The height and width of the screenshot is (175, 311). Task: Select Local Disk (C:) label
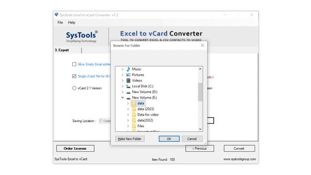tap(142, 87)
